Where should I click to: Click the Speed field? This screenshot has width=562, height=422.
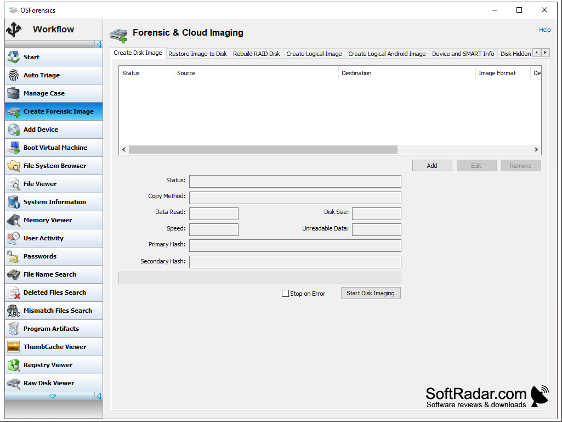tap(214, 230)
